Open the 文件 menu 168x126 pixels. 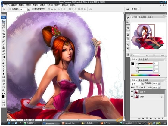click(x=7, y=5)
